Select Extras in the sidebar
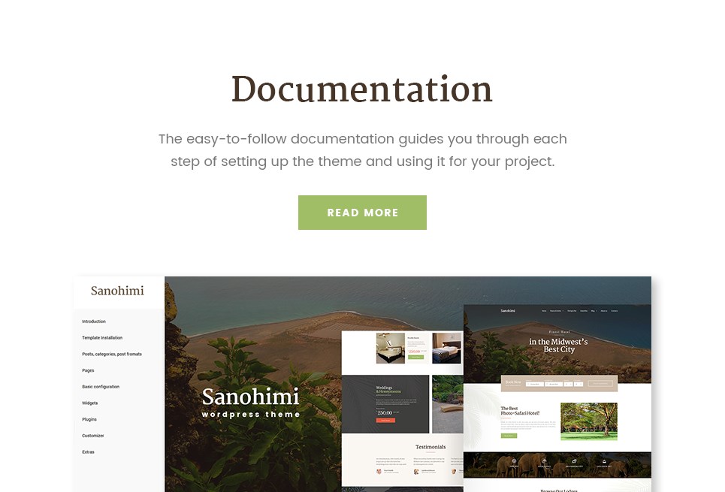The height and width of the screenshot is (492, 725). coord(88,452)
